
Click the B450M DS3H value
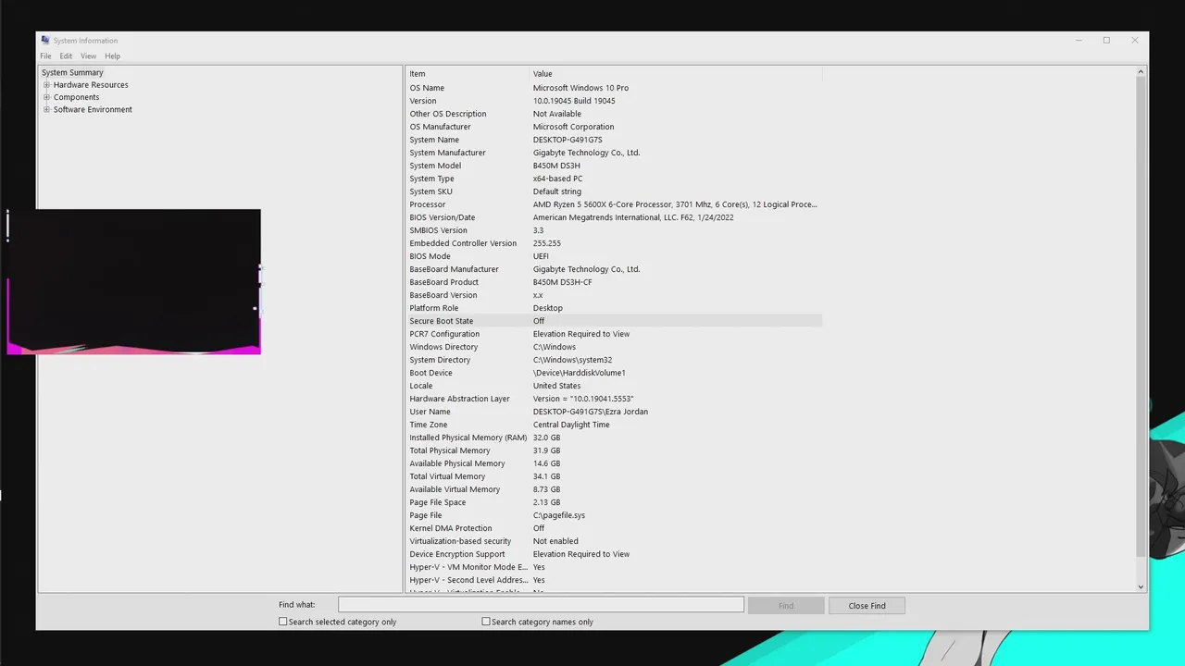coord(556,166)
